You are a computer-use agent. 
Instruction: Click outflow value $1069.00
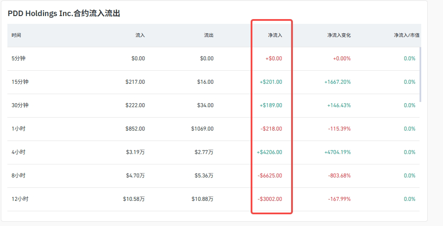point(202,128)
